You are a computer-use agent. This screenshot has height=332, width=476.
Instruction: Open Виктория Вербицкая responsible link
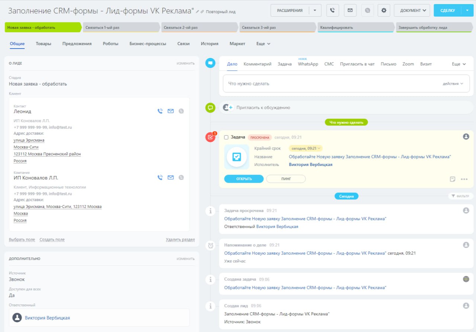coord(47,318)
